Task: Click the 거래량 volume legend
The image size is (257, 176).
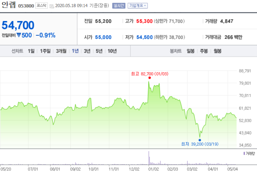Action: coord(249,154)
